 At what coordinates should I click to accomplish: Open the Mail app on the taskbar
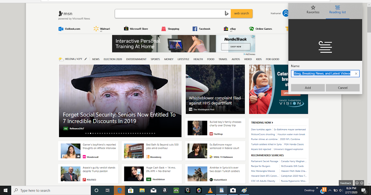(153, 190)
